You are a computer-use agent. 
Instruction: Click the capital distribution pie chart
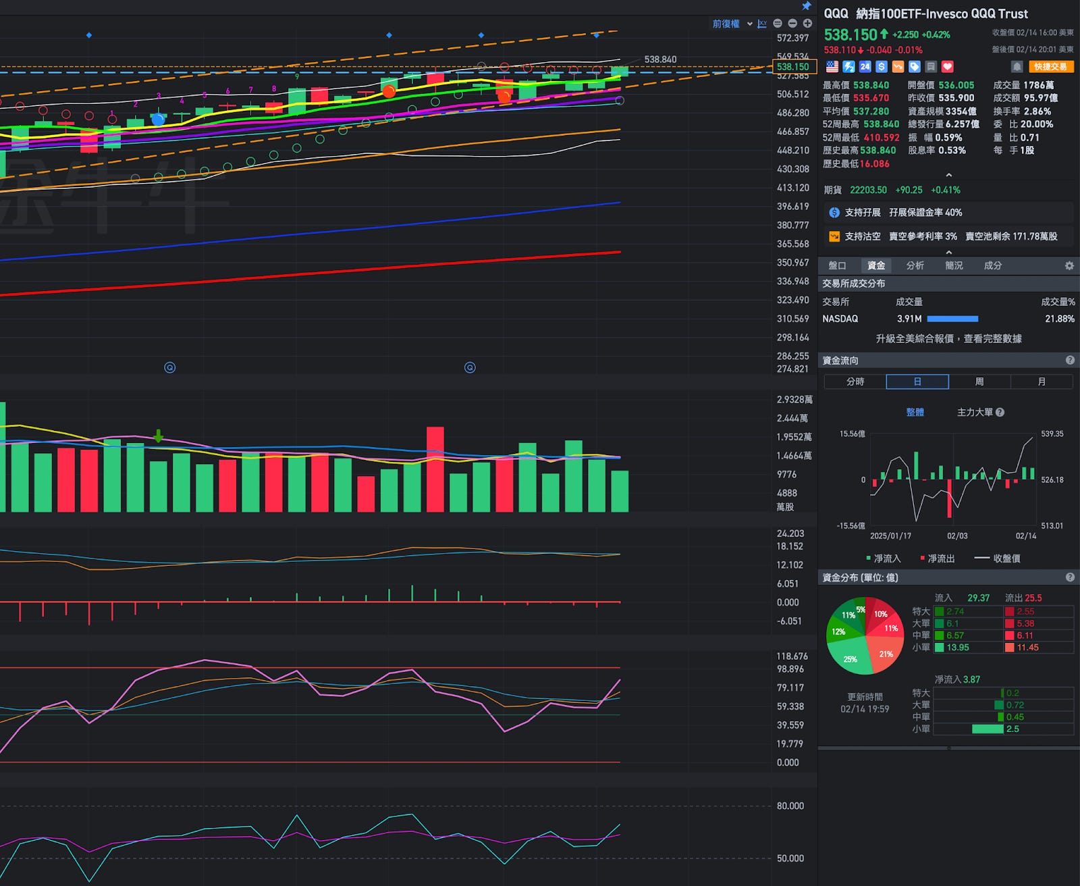(865, 635)
